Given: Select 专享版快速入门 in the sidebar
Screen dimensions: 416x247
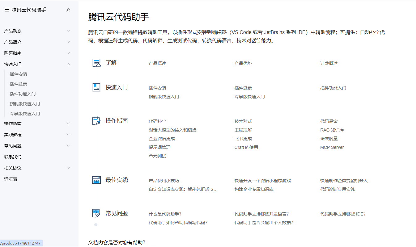Looking at the screenshot, I should pos(25,114).
